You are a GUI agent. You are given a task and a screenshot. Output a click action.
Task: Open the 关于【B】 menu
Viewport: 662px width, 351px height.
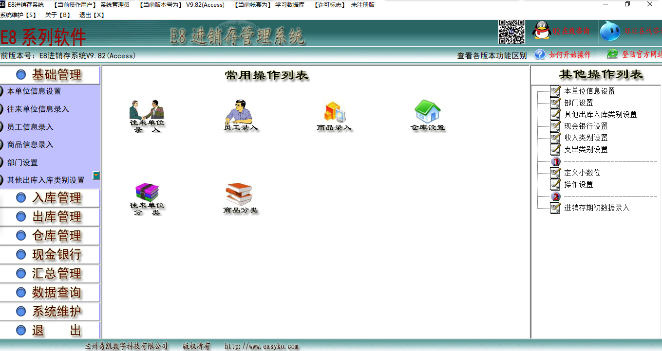[x=58, y=15]
